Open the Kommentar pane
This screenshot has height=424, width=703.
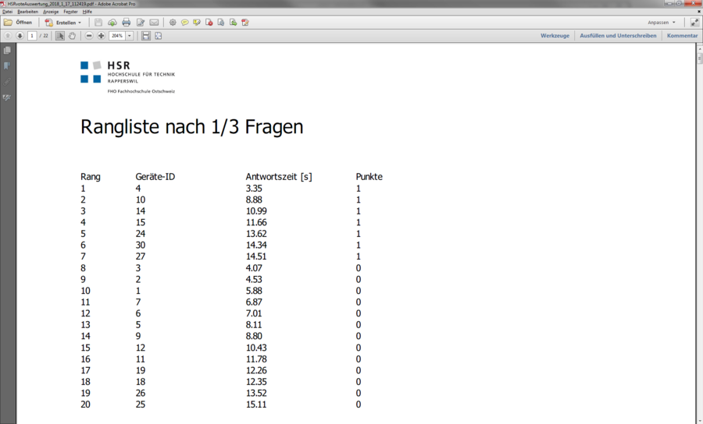[682, 36]
